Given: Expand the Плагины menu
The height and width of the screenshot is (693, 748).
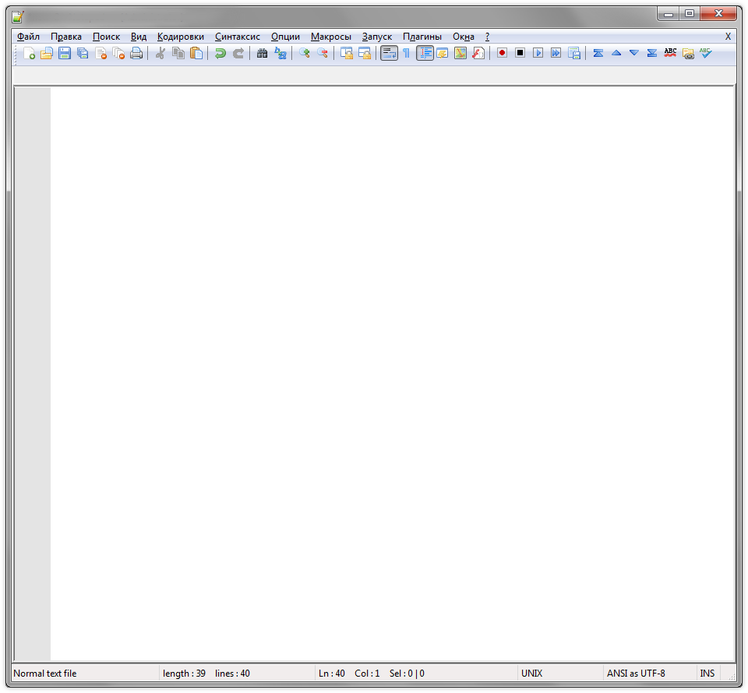Looking at the screenshot, I should coord(422,37).
